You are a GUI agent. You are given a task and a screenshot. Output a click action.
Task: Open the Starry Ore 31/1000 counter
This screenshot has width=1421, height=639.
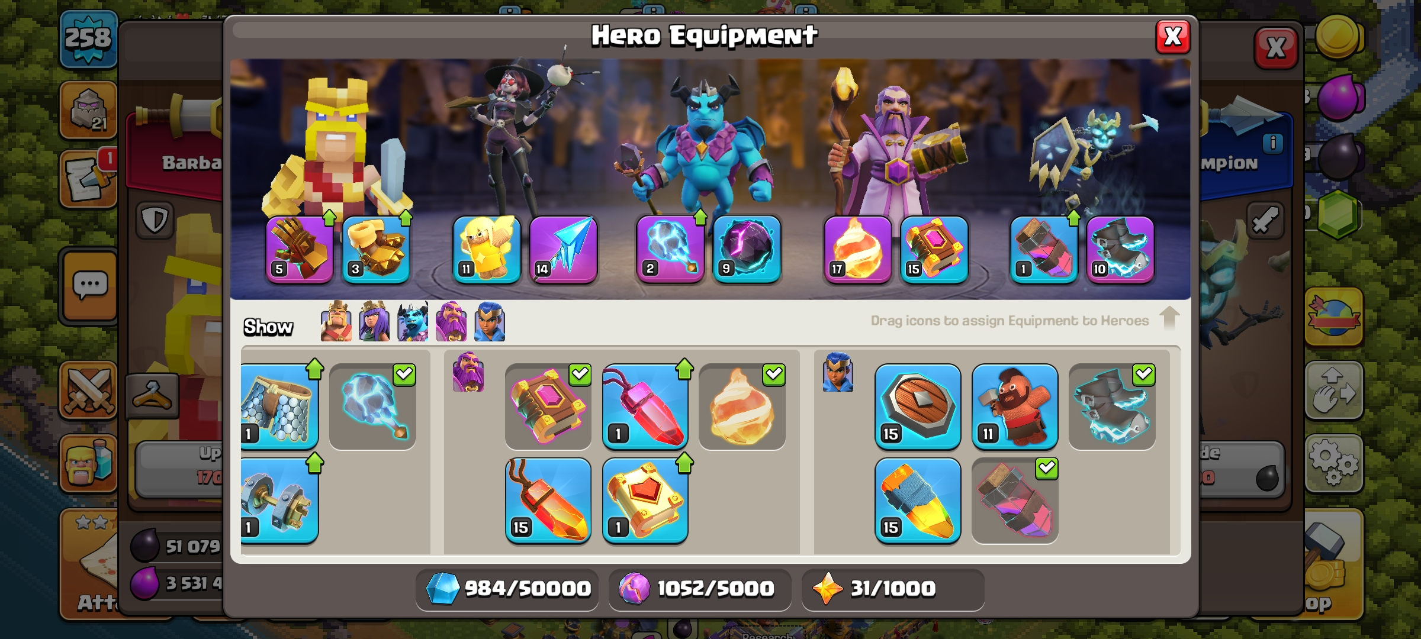893,589
